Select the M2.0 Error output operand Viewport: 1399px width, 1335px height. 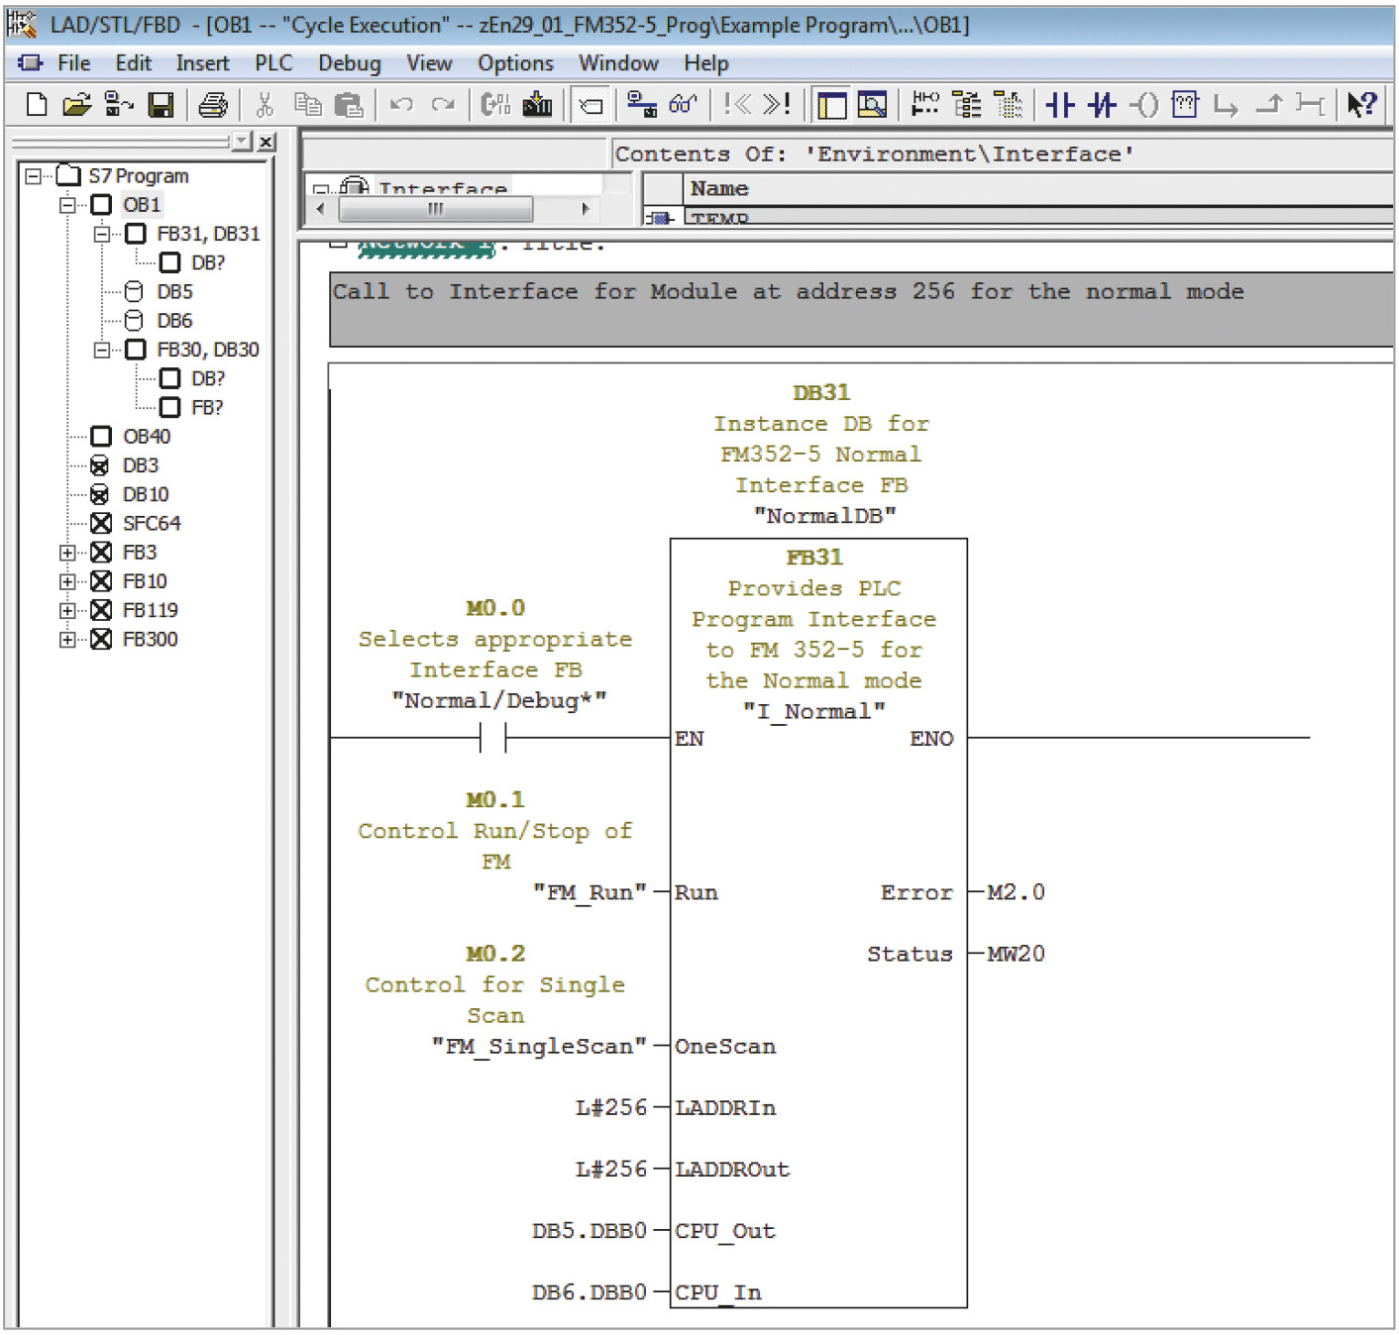pos(1016,892)
